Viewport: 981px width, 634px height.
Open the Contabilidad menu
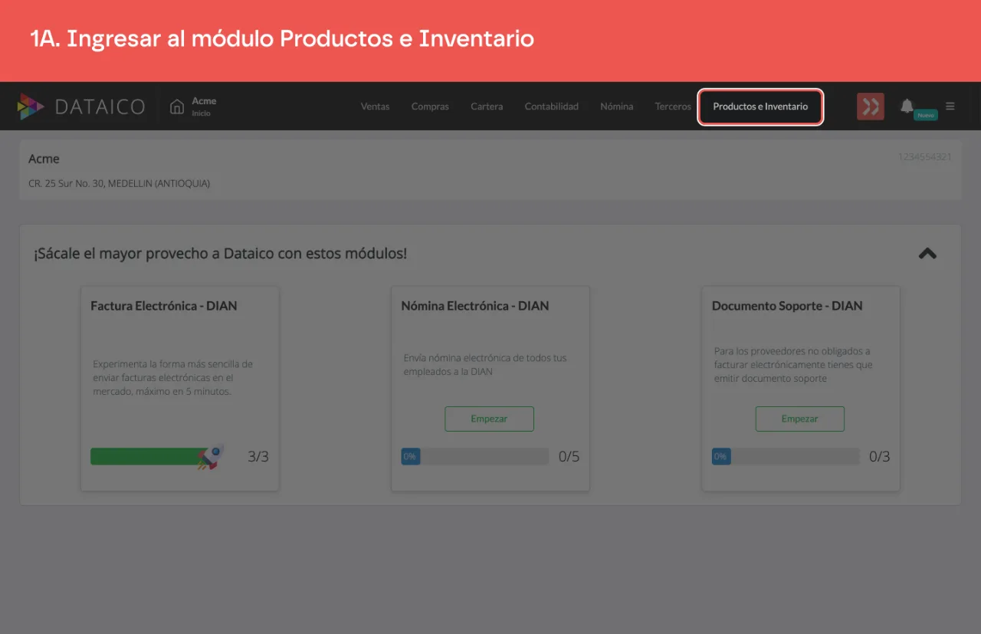click(x=552, y=107)
